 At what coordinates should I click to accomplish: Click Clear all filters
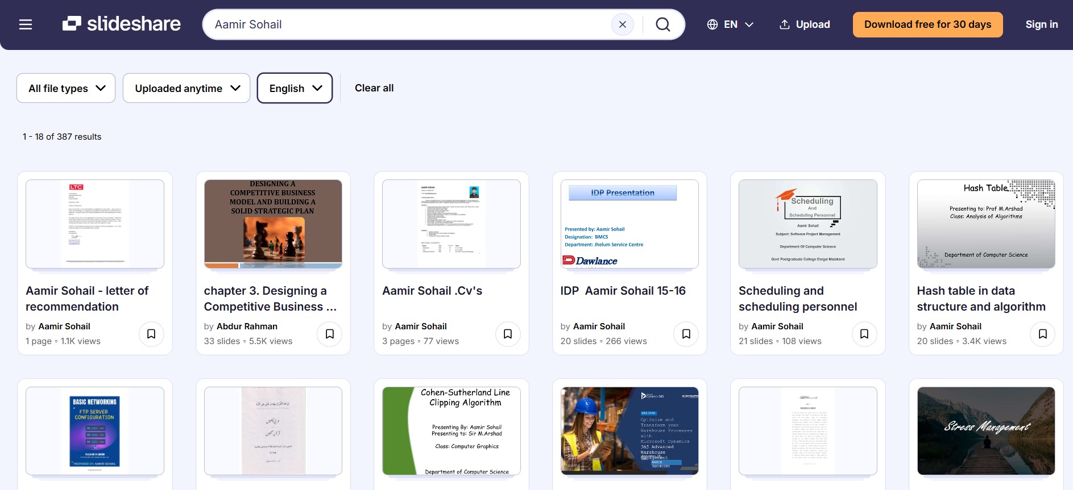pyautogui.click(x=374, y=88)
